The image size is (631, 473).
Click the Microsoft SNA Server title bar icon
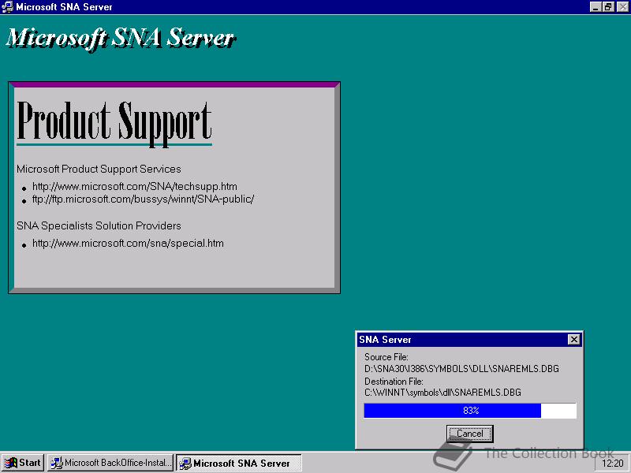(x=7, y=7)
